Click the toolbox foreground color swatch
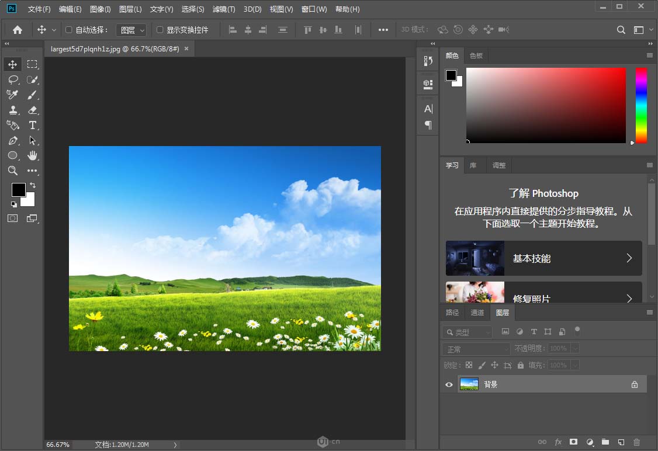 (19, 190)
